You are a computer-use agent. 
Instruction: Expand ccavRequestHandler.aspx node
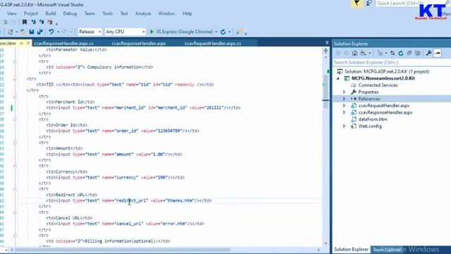pos(344,106)
